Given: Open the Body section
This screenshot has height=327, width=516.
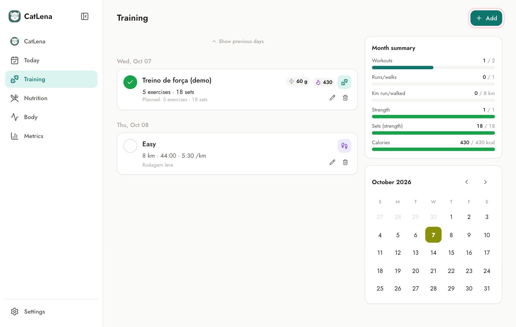Looking at the screenshot, I should (51, 117).
